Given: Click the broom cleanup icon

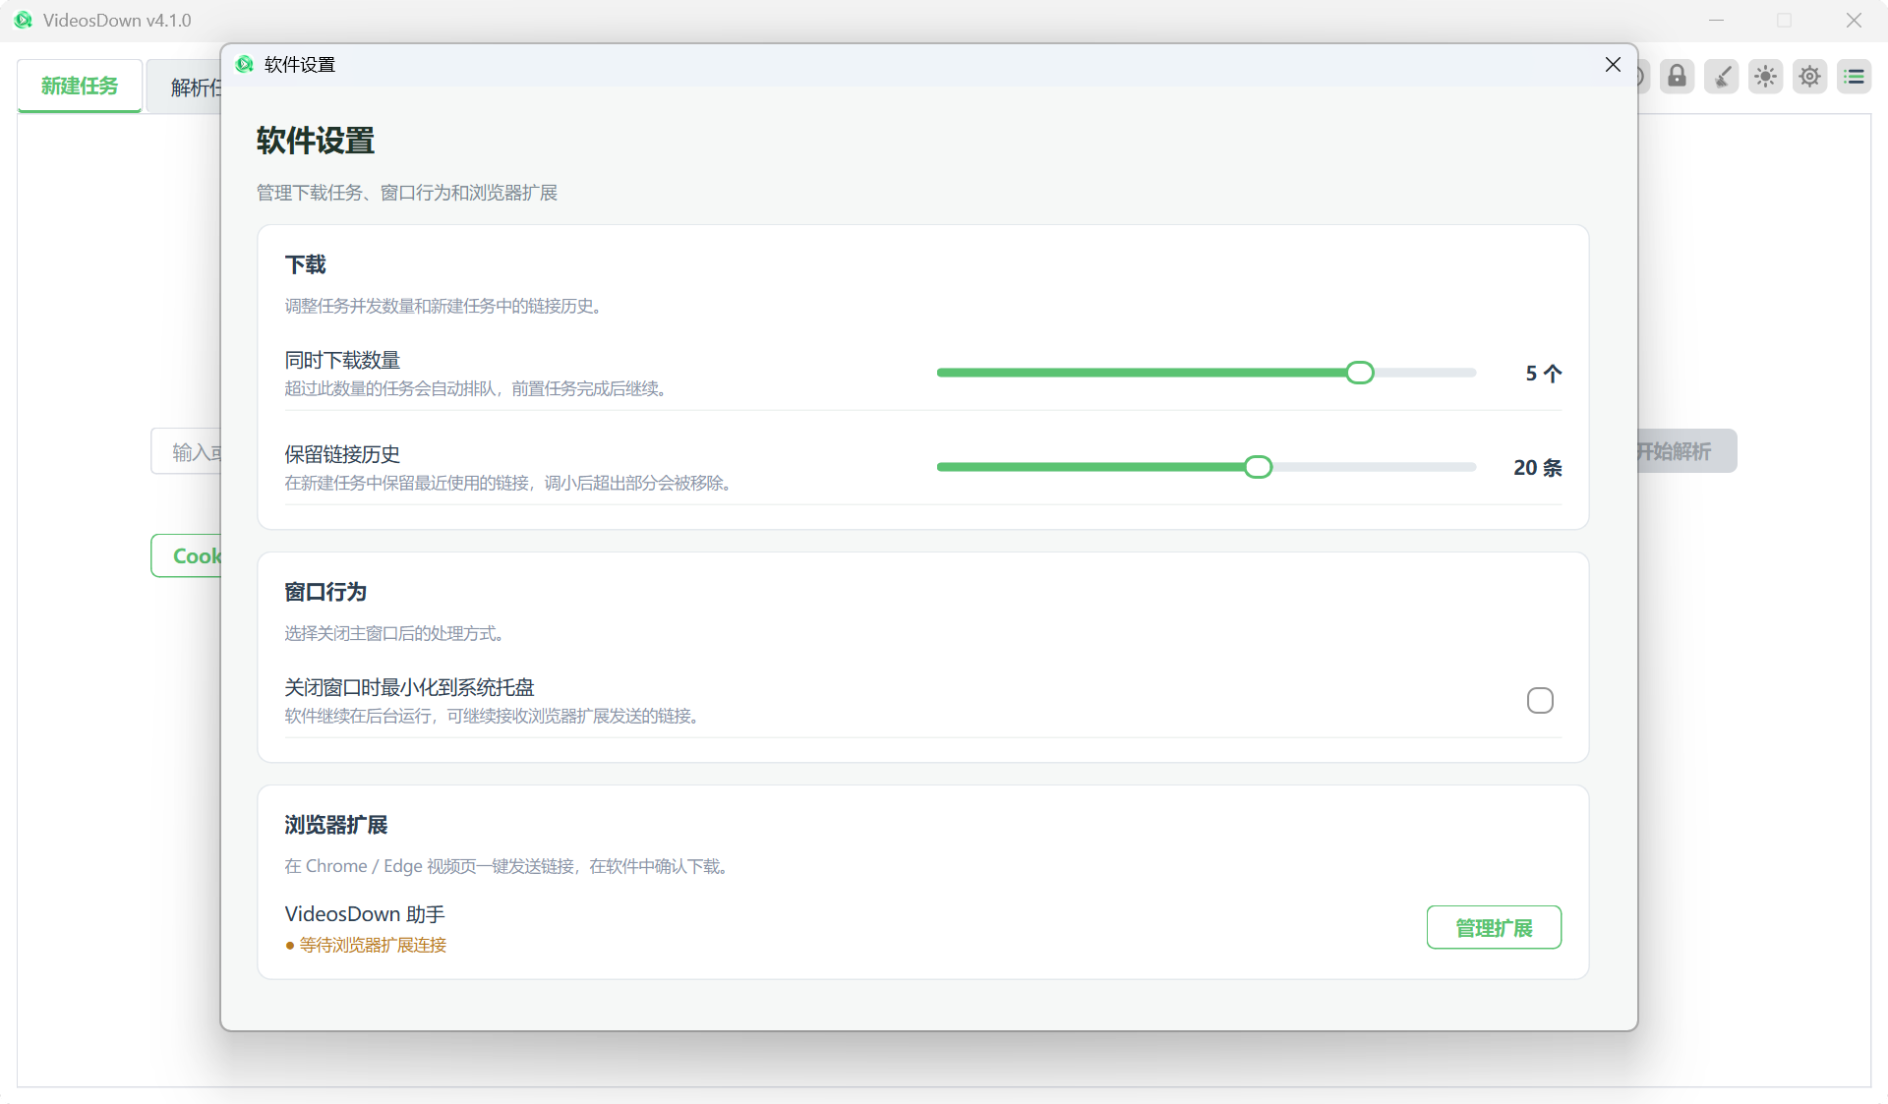Looking at the screenshot, I should (x=1722, y=77).
